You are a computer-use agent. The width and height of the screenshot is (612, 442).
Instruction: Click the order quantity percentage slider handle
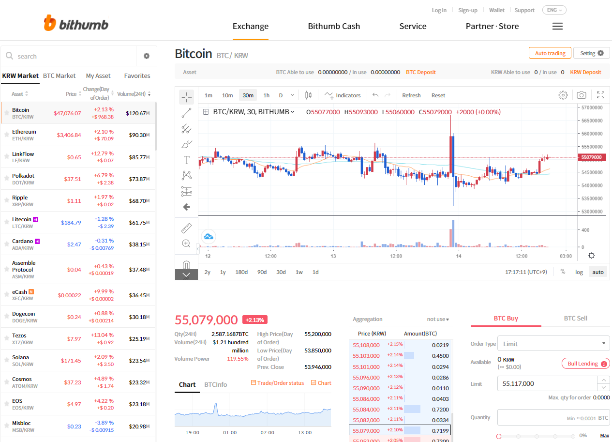[499, 436]
